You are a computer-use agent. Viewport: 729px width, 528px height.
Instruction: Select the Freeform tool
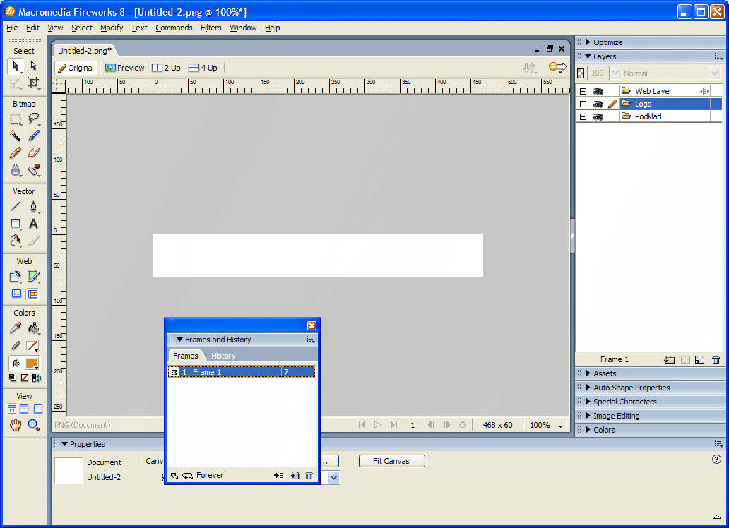pyautogui.click(x=16, y=241)
